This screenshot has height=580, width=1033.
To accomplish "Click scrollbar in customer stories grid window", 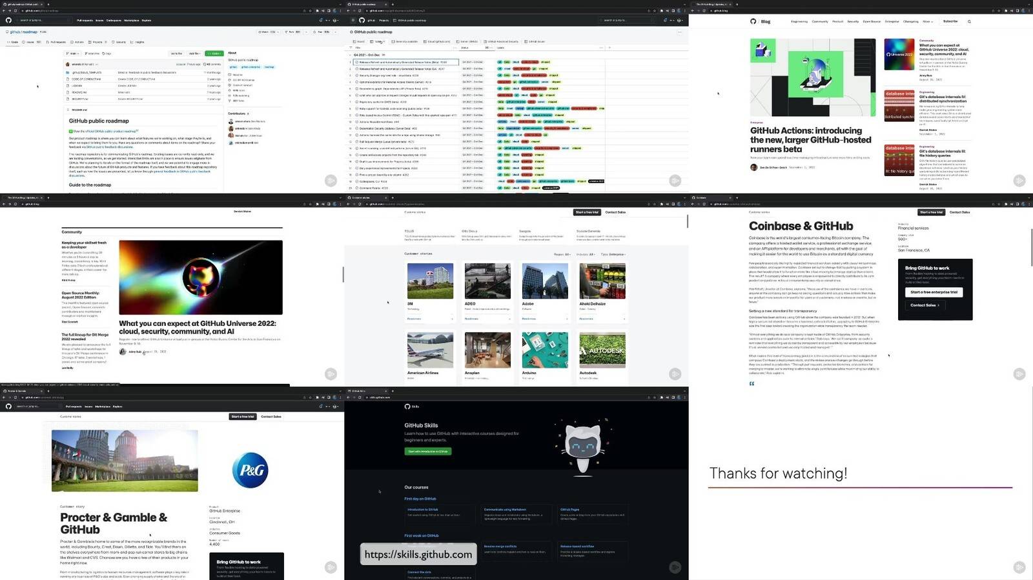I will [687, 221].
